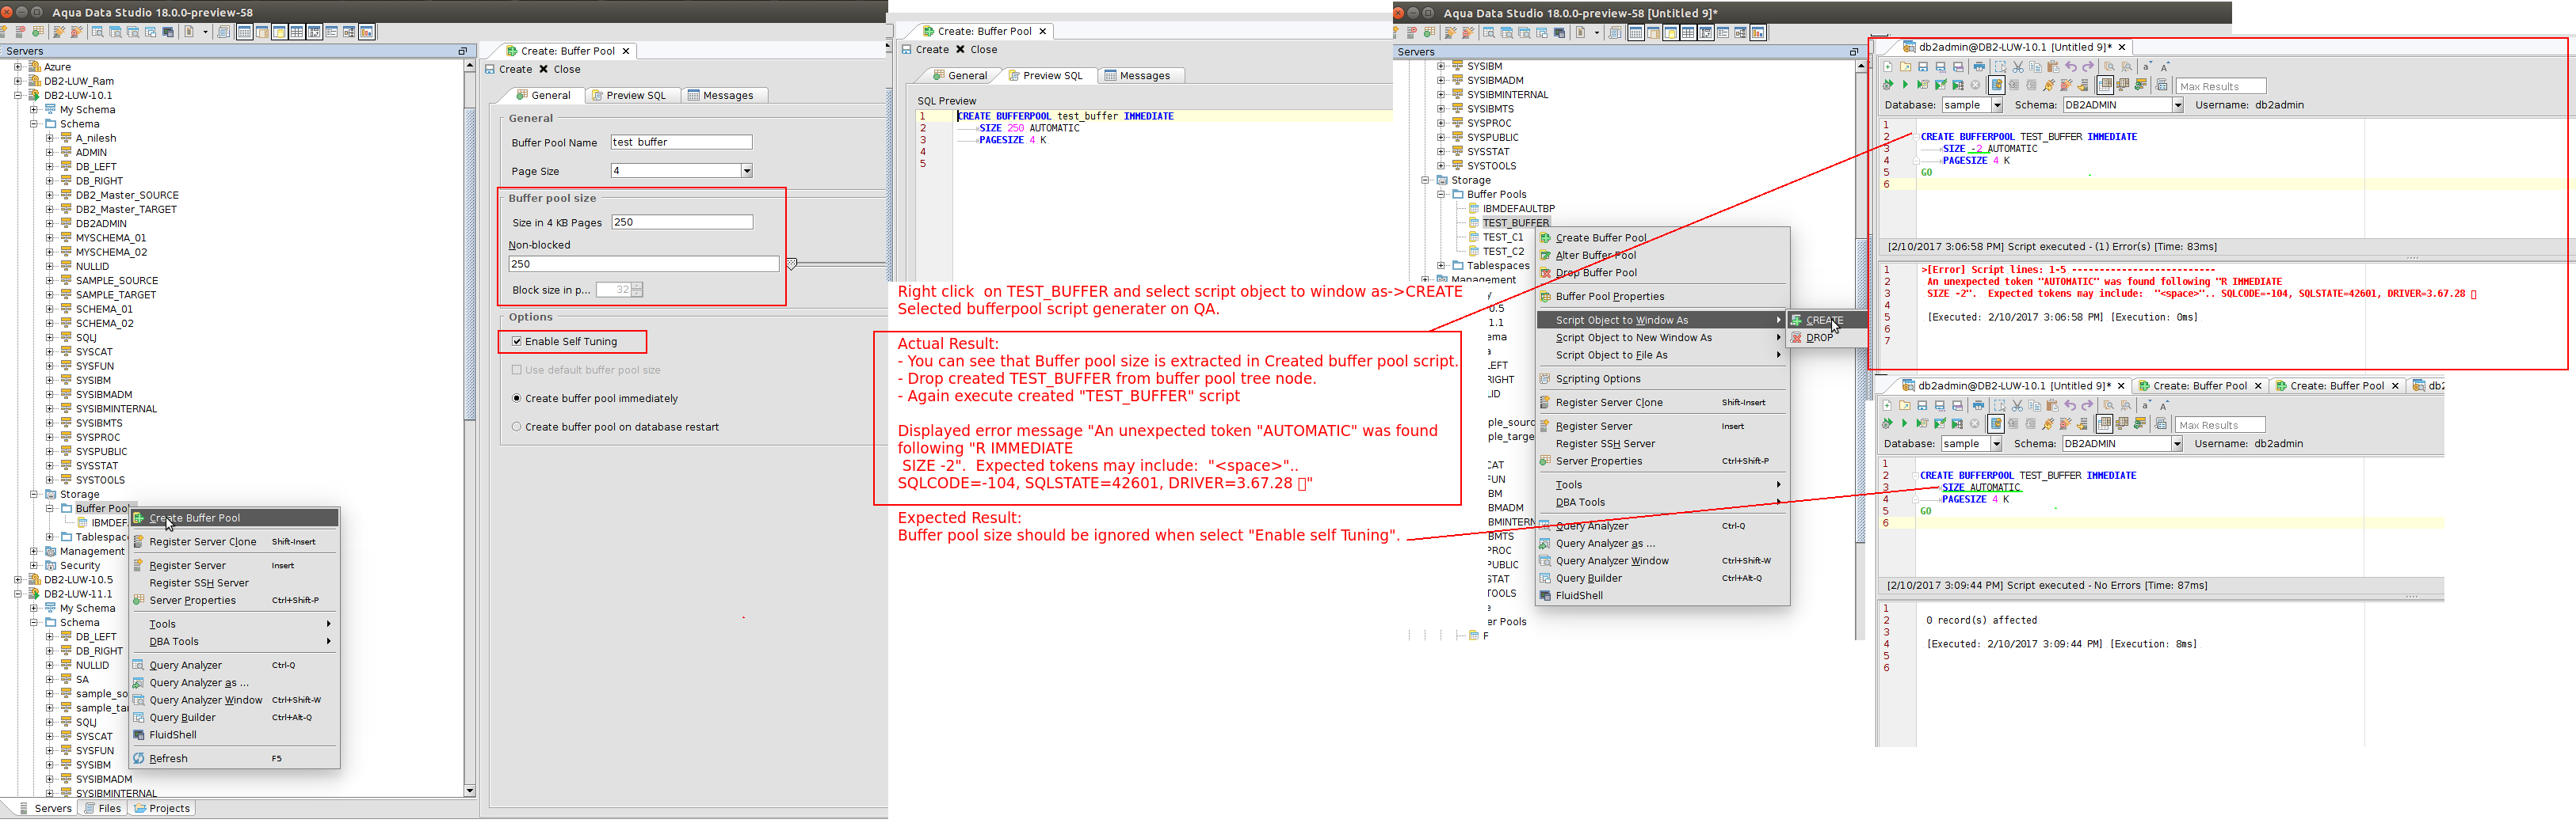
Task: Click Redo arrow in error query window toolbar
Action: point(2088,67)
